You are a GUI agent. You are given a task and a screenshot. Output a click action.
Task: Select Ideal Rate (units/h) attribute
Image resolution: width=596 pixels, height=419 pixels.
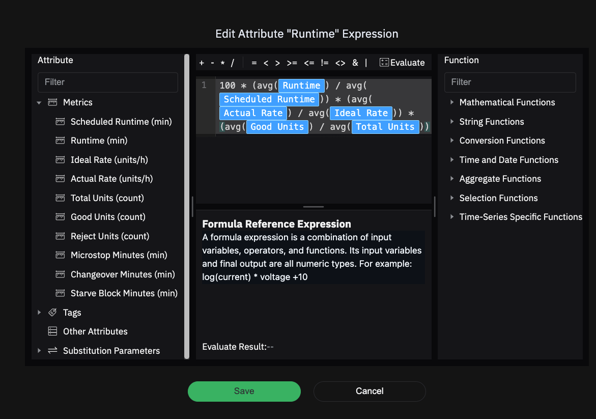pos(109,160)
